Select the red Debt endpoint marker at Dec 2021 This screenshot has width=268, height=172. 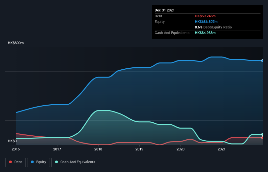coord(262,138)
